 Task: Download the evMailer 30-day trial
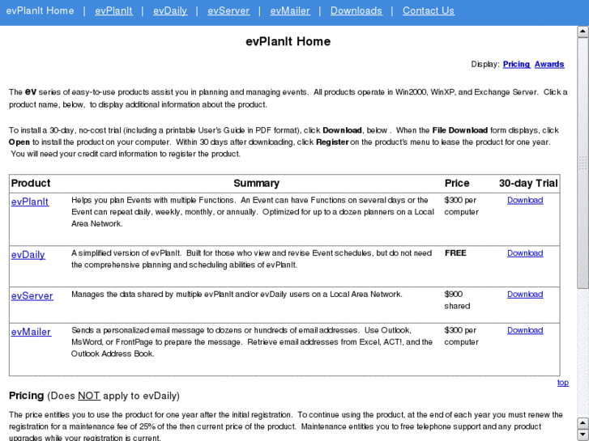[525, 331]
